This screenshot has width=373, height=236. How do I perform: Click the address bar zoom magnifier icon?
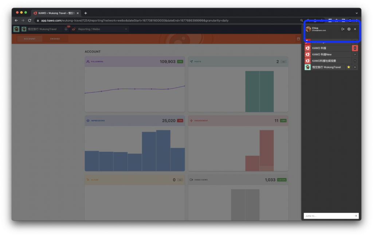click(301, 20)
